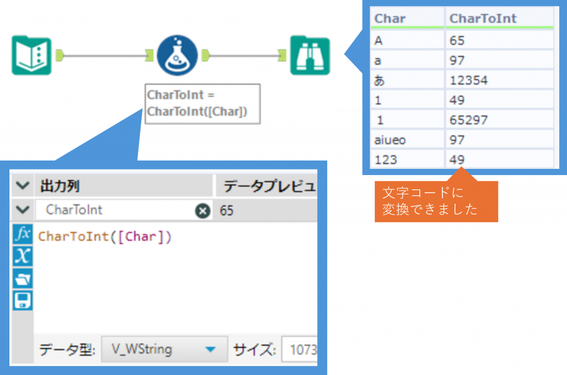567x375 pixels.
Task: Collapse the CharToInt expression chevron
Action: (22, 210)
